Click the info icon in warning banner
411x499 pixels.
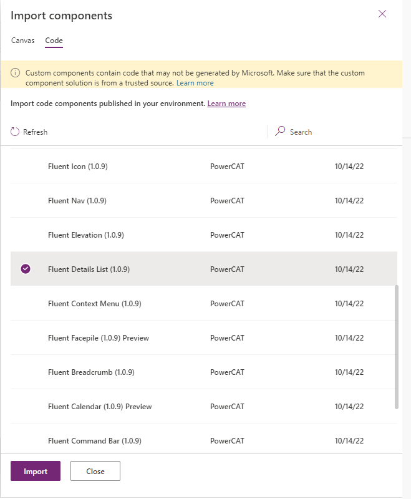click(17, 74)
